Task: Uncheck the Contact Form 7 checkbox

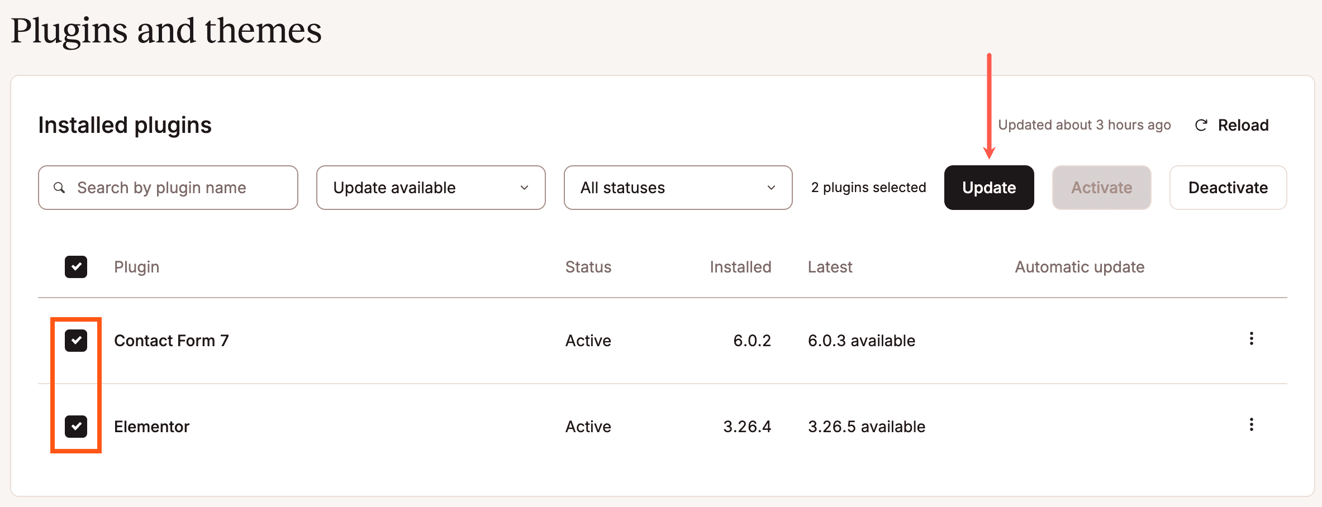Action: (x=76, y=341)
